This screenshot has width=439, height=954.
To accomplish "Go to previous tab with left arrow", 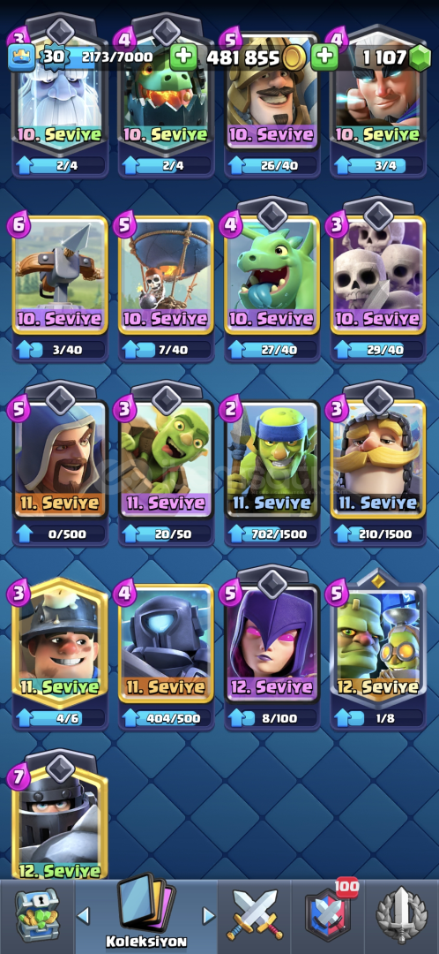I will [x=83, y=916].
